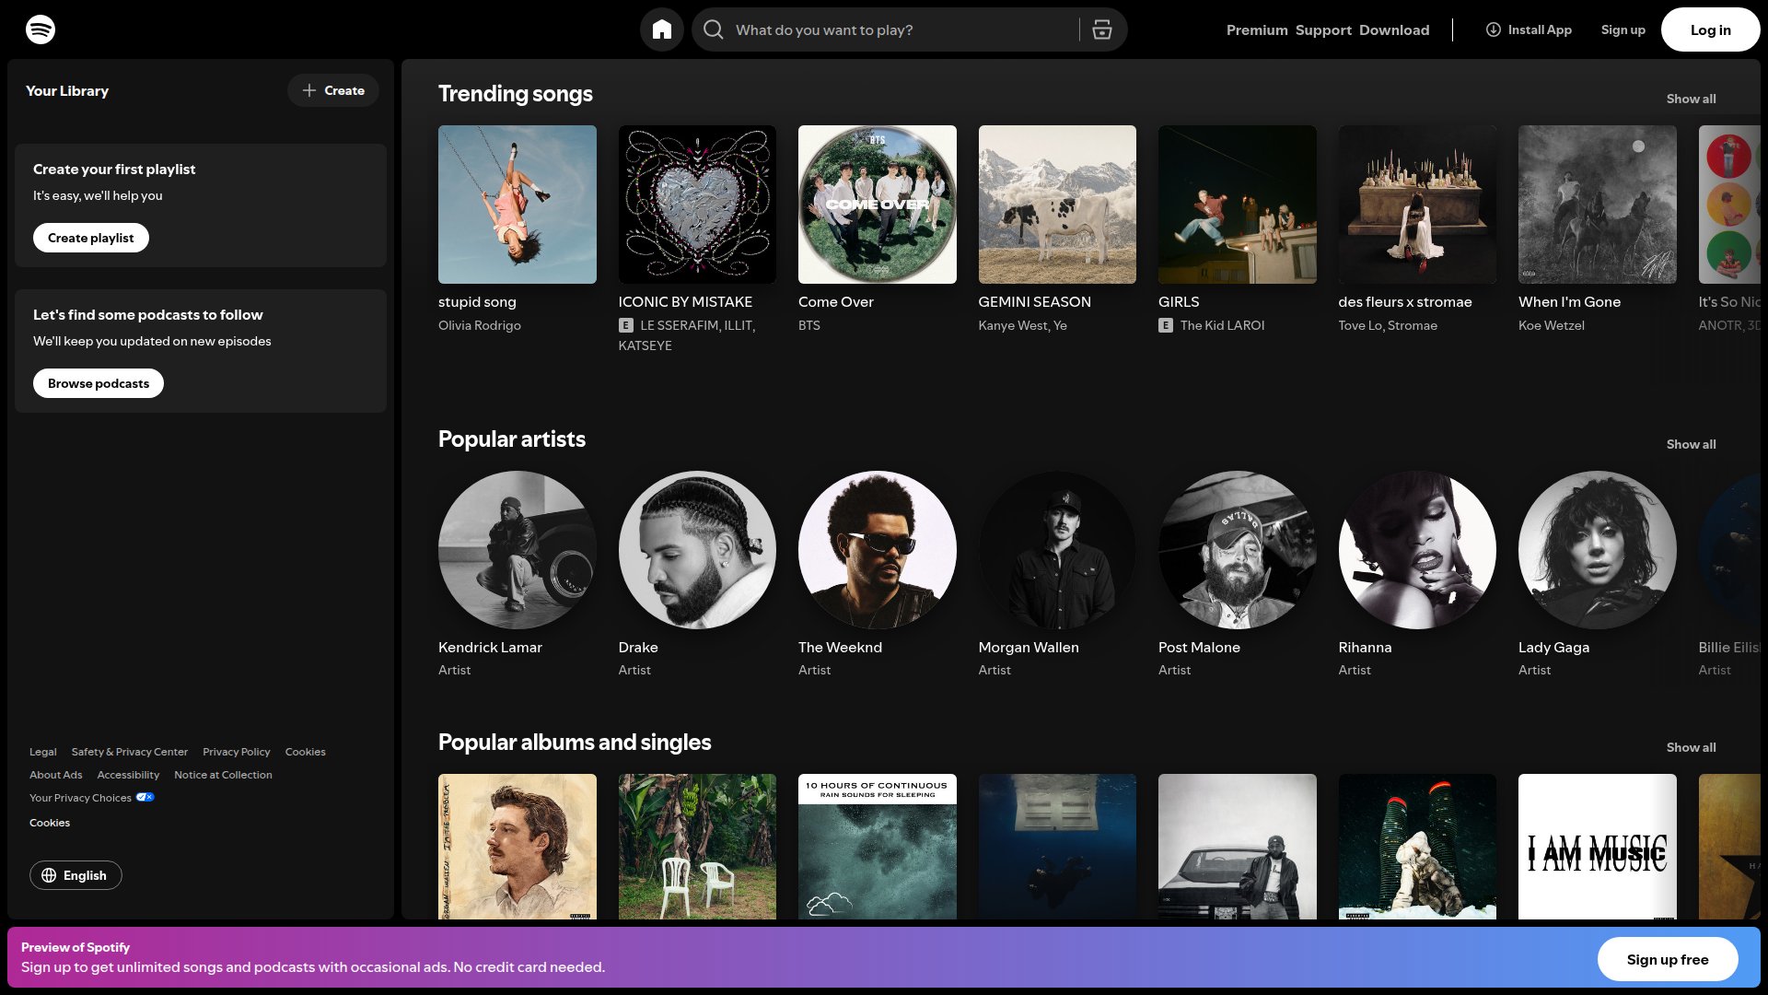Click the plus icon on Create button
1768x995 pixels.
(309, 90)
